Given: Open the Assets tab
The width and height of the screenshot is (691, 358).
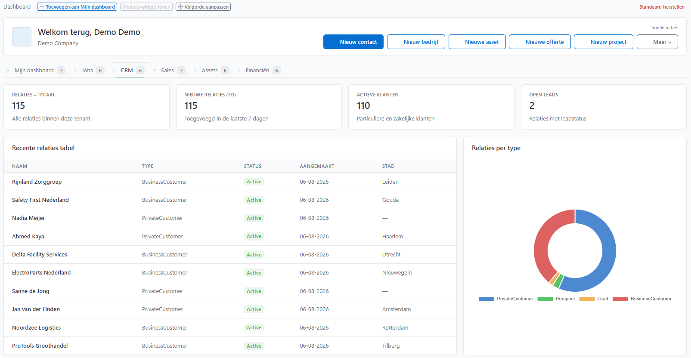Looking at the screenshot, I should 211,71.
